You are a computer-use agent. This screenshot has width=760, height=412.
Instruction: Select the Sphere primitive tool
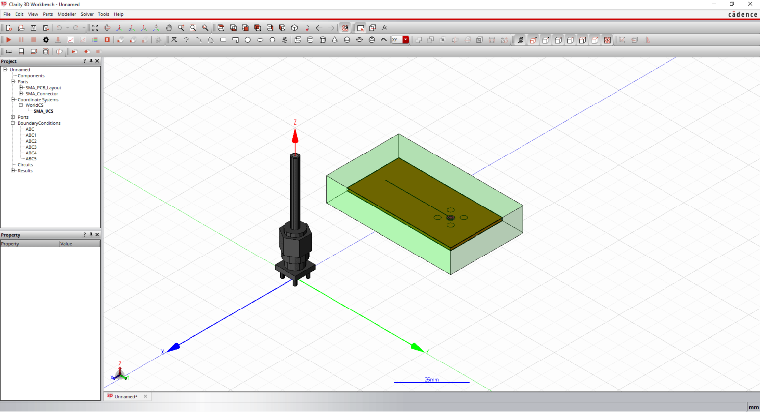pos(347,40)
